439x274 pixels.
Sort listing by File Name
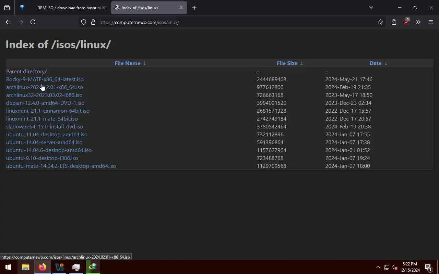click(x=127, y=63)
